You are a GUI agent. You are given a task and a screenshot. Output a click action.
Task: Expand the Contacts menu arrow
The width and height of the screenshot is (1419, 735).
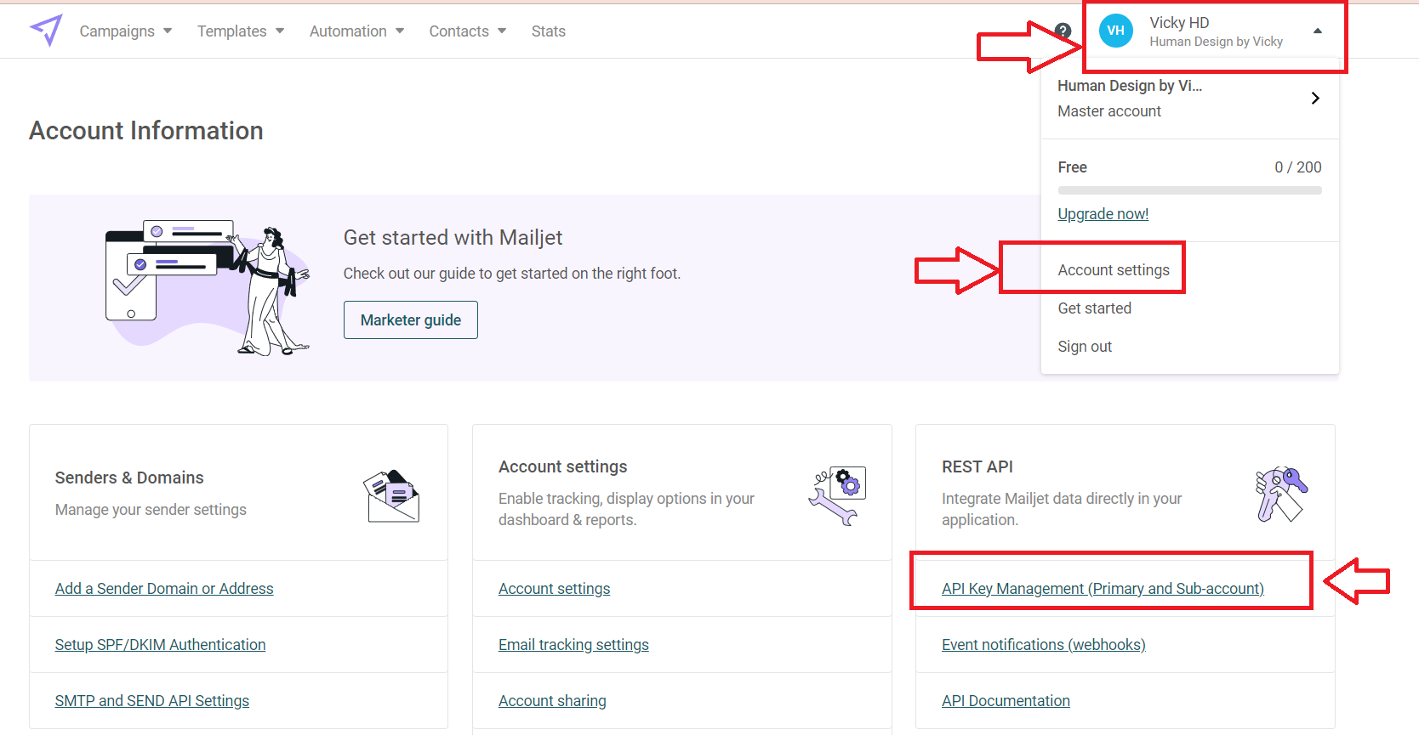(502, 31)
